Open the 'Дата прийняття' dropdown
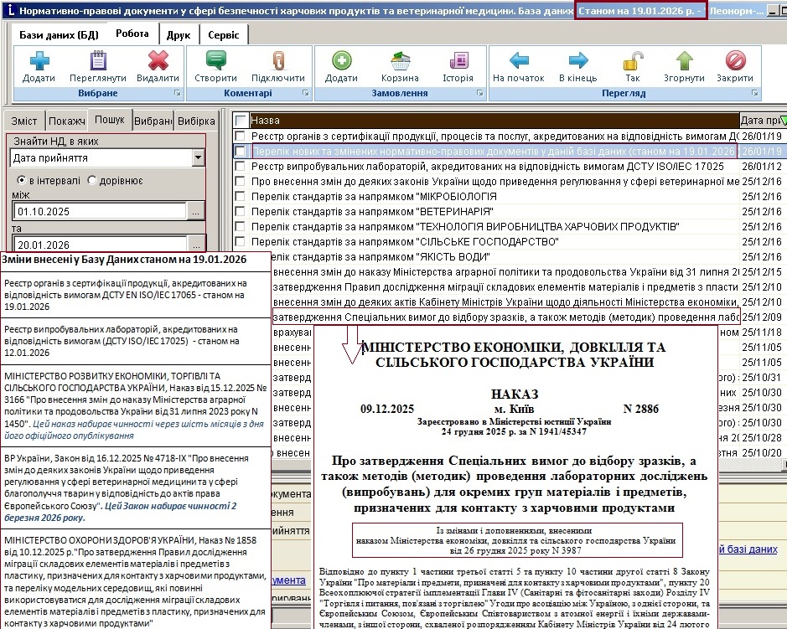 [x=198, y=157]
